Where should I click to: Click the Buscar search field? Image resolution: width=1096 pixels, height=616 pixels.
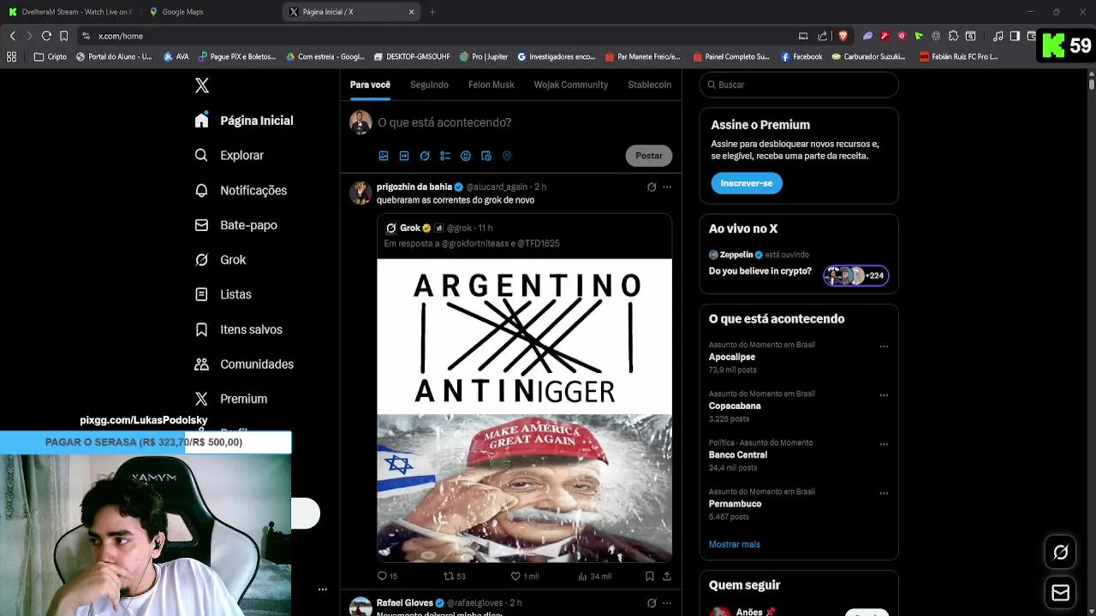click(x=799, y=85)
